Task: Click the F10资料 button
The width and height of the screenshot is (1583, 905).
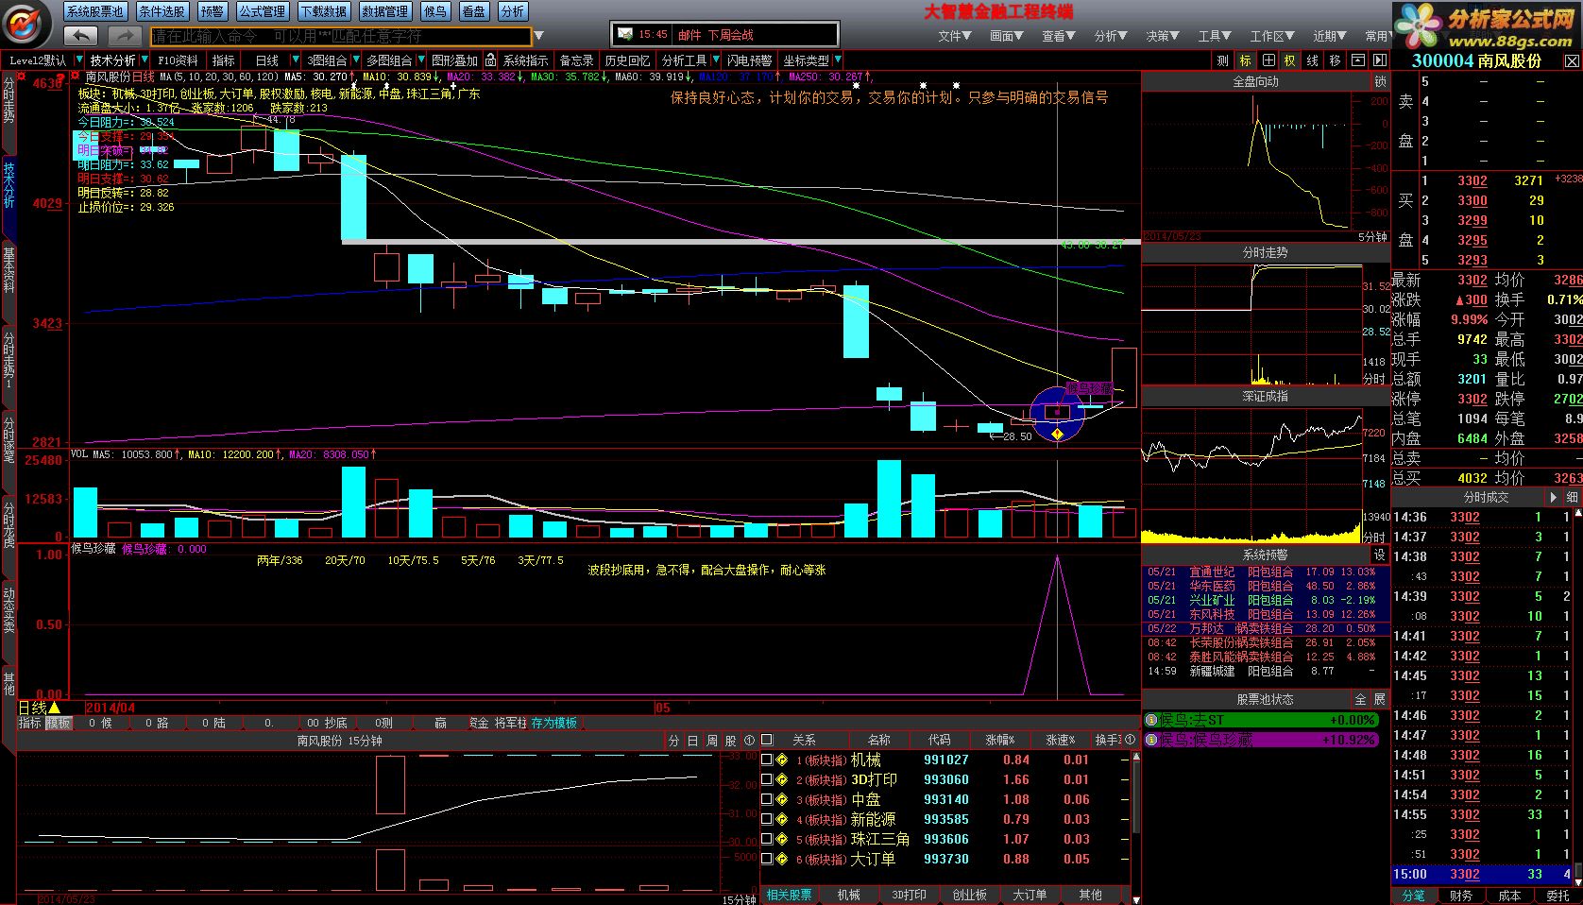Action: click(178, 60)
